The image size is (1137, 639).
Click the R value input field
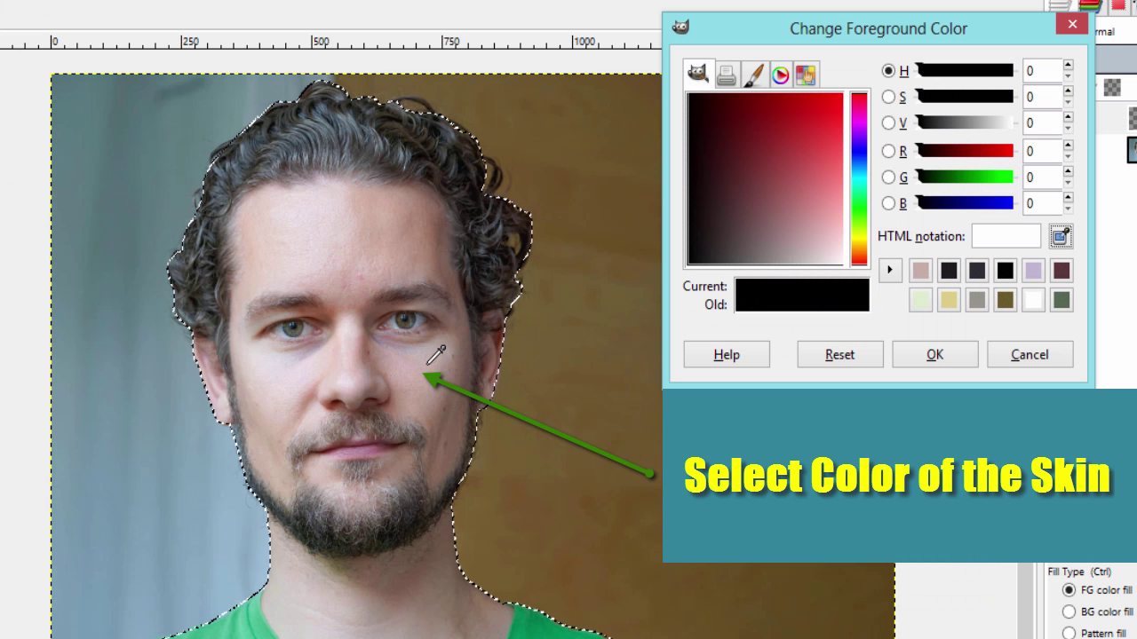[x=1041, y=151]
